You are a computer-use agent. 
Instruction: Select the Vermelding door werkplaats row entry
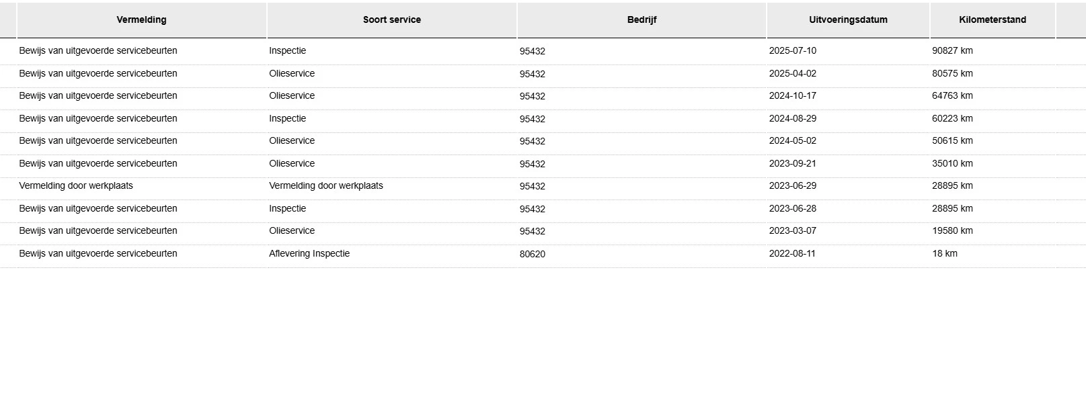(x=76, y=186)
